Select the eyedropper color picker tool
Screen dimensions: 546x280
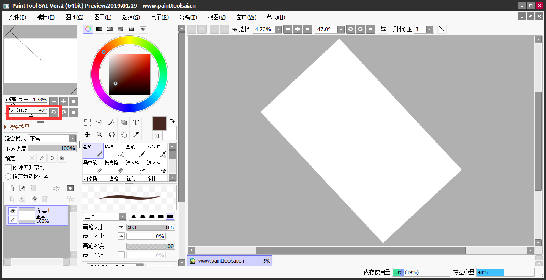136,134
